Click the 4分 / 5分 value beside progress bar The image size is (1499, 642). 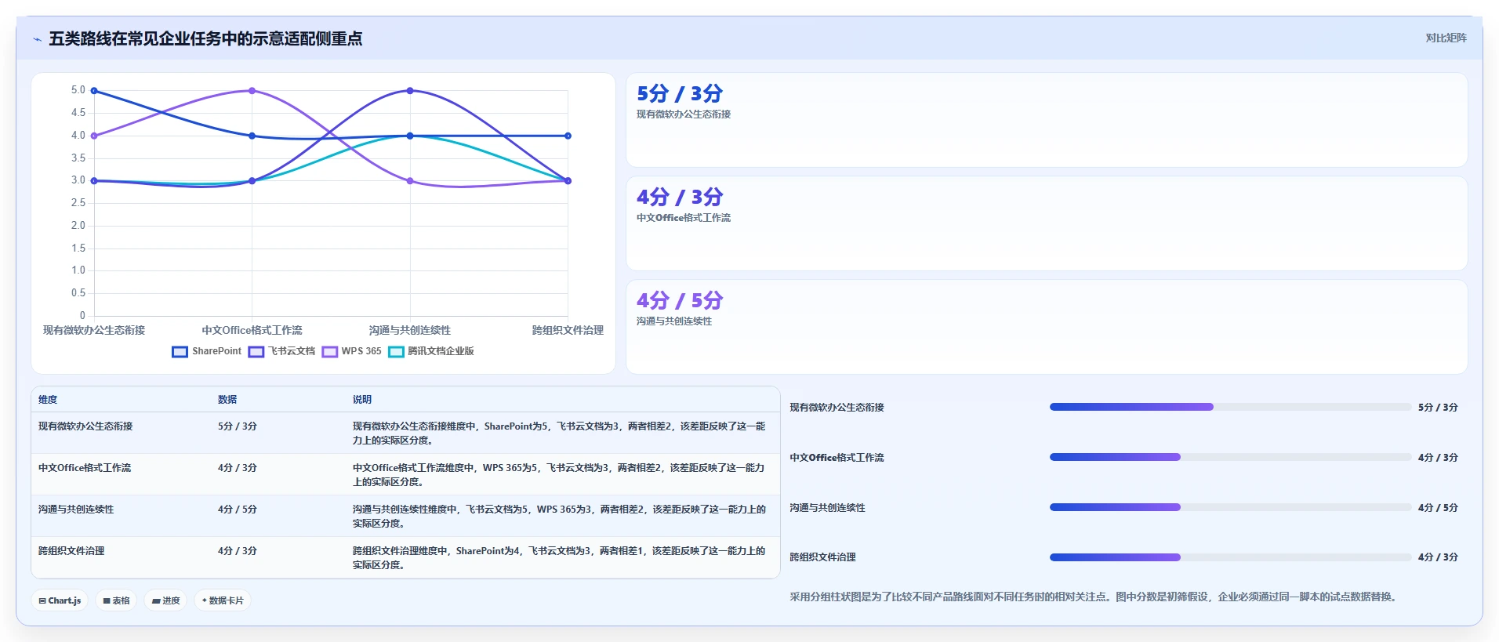pyautogui.click(x=1438, y=508)
